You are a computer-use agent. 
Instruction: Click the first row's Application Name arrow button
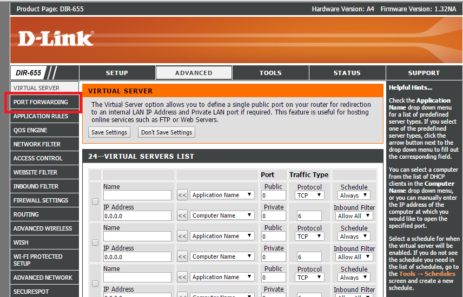(x=182, y=195)
